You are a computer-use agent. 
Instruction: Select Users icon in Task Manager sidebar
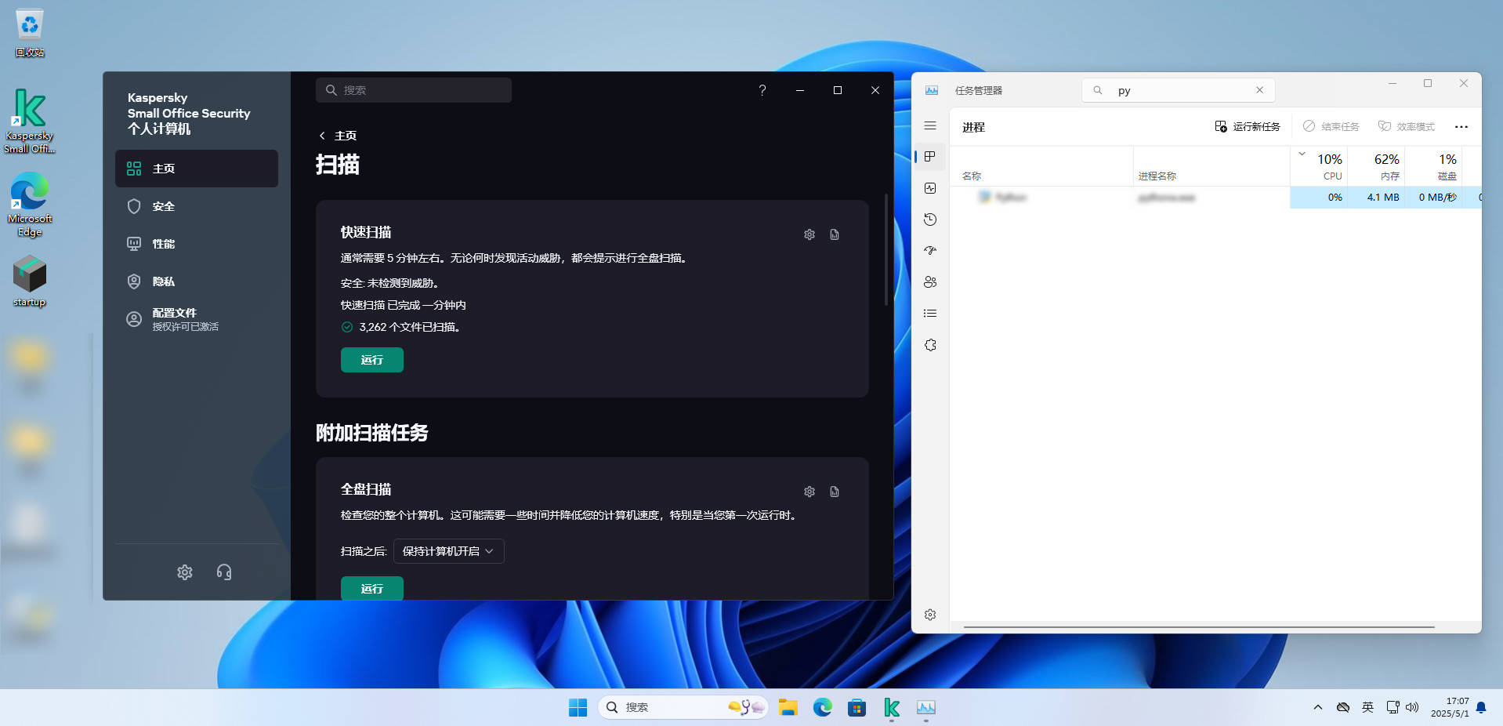click(x=930, y=282)
